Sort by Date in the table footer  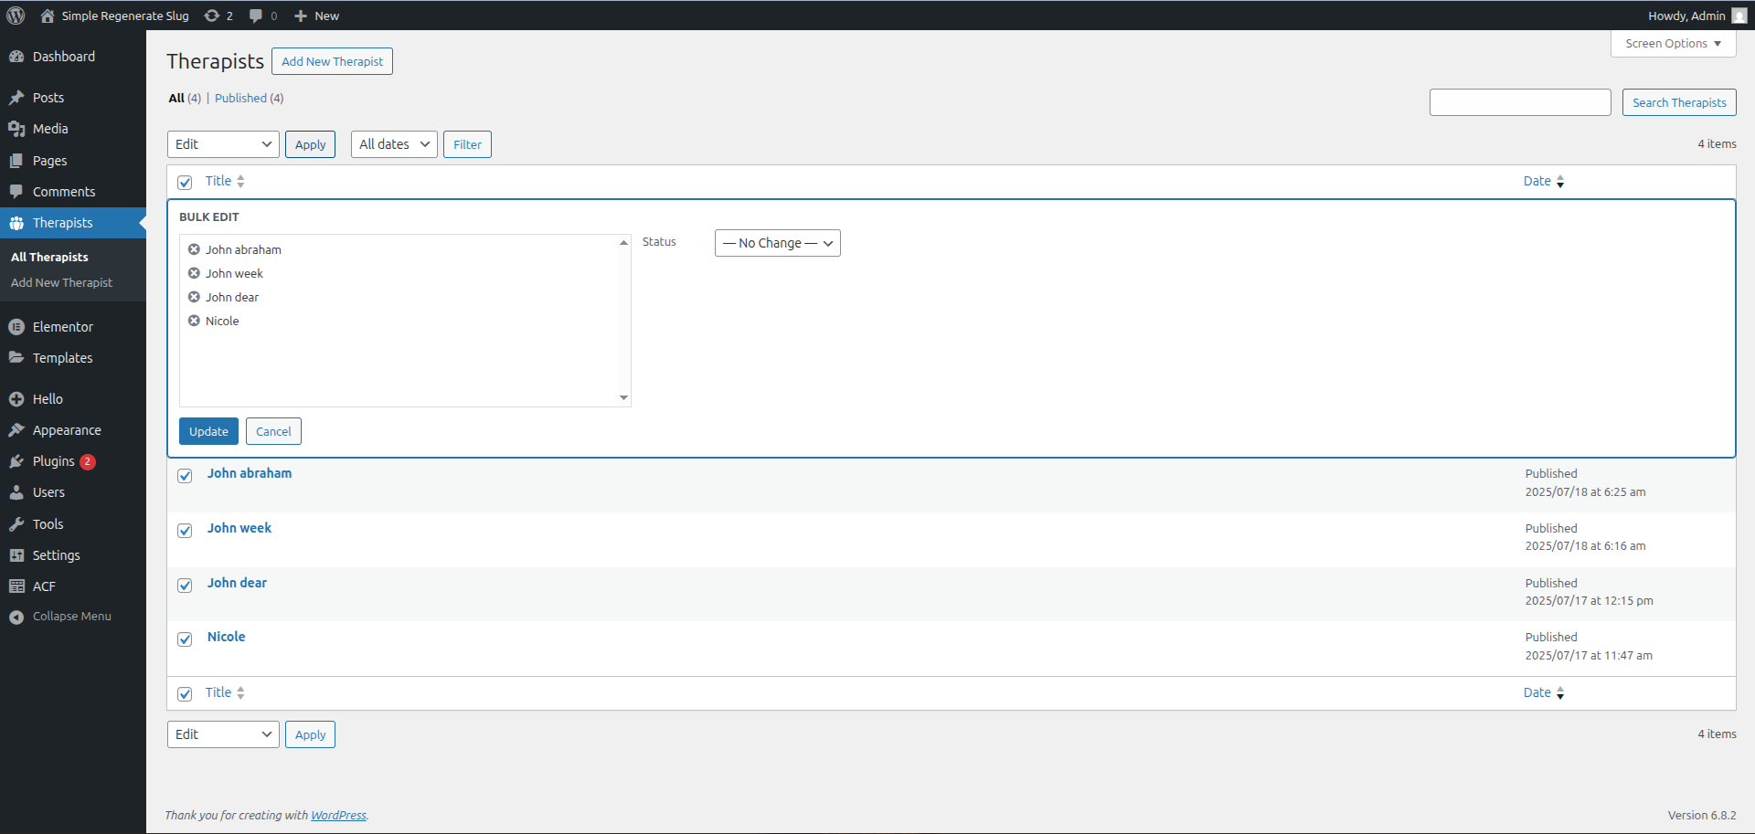(1544, 692)
